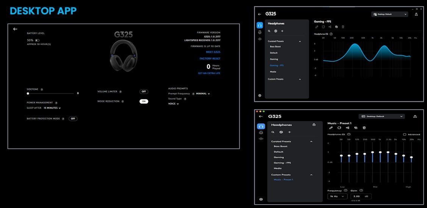Click the trash icon under Music - Preset 1
This screenshot has width=427, height=208.
tap(364, 128)
